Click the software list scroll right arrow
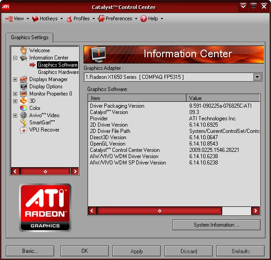Viewport: 271px width, 260px height. coord(256,211)
